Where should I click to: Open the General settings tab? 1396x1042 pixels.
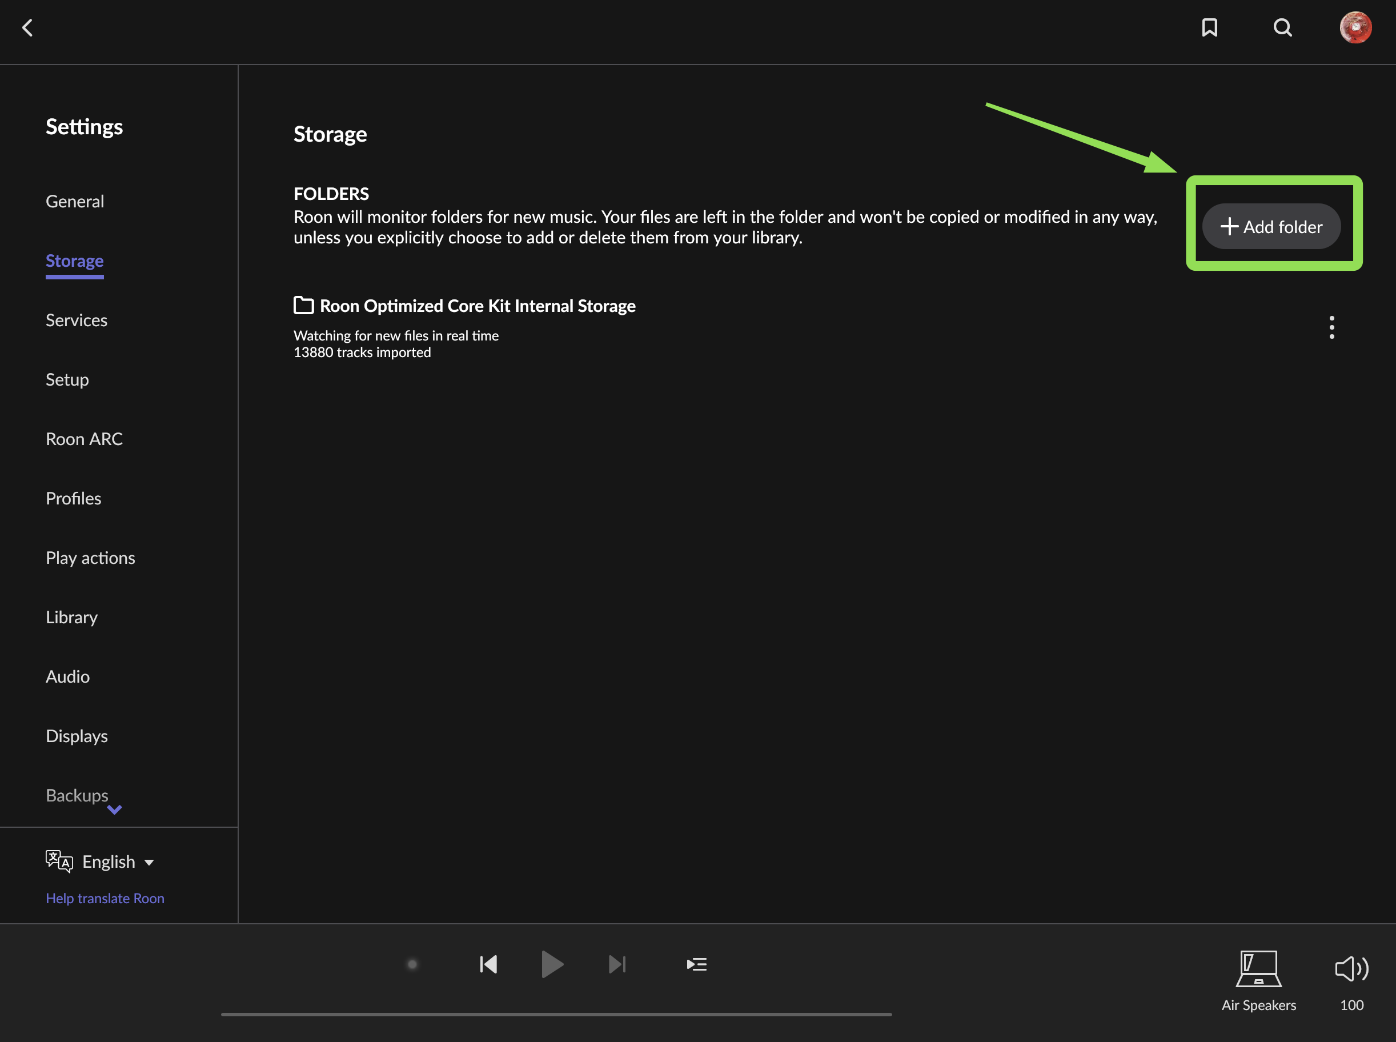coord(75,201)
